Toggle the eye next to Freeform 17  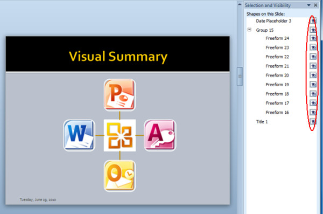[313, 103]
